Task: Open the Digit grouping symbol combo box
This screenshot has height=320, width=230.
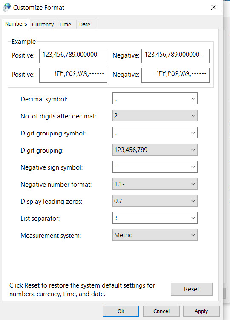Action: coord(155,133)
